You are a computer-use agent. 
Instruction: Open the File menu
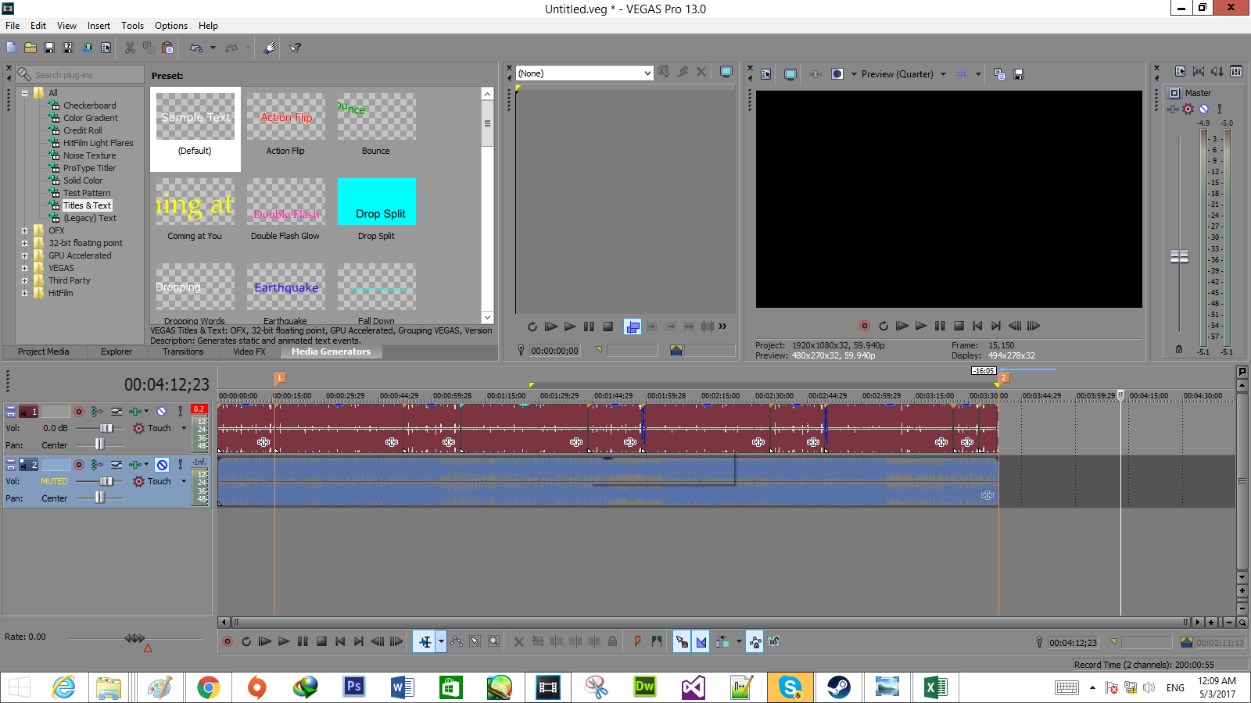13,26
